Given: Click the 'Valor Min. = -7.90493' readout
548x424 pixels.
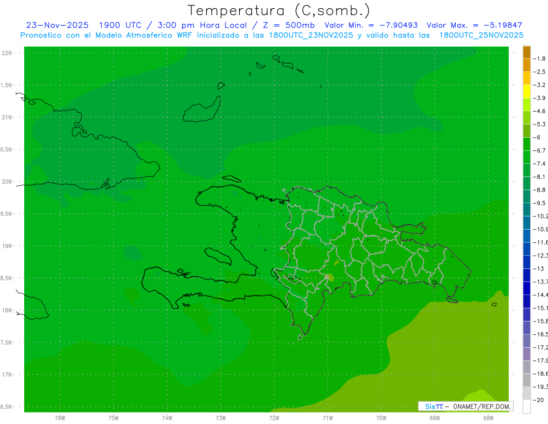Looking at the screenshot, I should point(370,25).
